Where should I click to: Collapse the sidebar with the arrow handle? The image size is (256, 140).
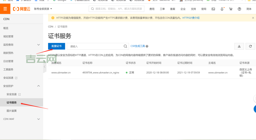(x=45, y=67)
